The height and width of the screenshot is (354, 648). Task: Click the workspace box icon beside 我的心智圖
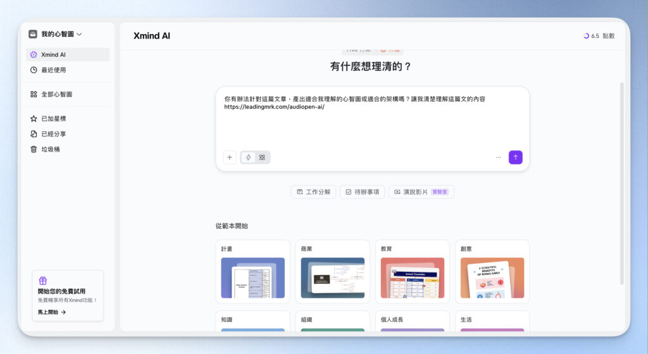(33, 34)
